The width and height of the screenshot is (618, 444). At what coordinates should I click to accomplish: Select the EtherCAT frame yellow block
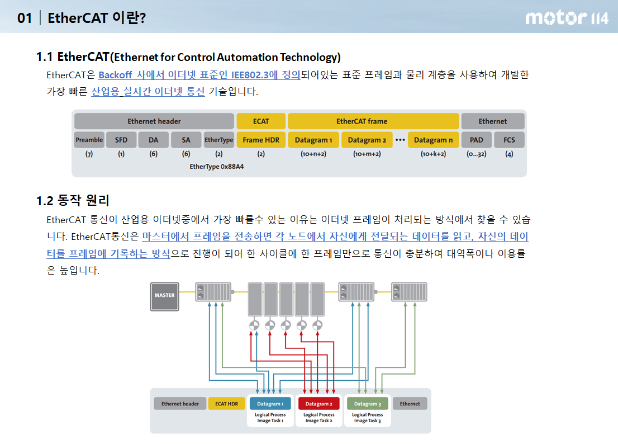click(373, 121)
